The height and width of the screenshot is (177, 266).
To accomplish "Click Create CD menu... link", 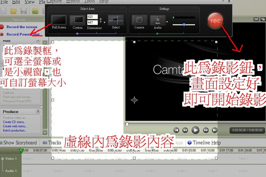I will [15, 122].
